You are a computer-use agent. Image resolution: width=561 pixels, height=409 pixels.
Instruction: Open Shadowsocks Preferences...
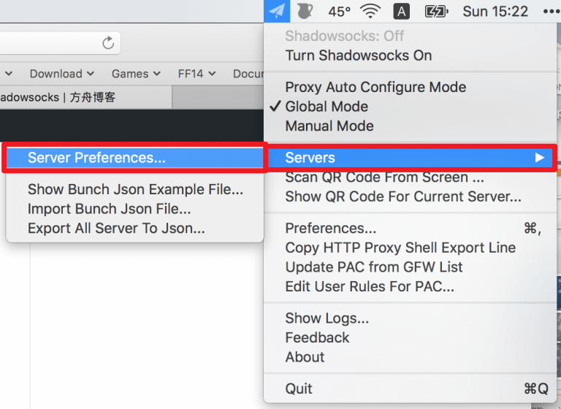[410, 229]
